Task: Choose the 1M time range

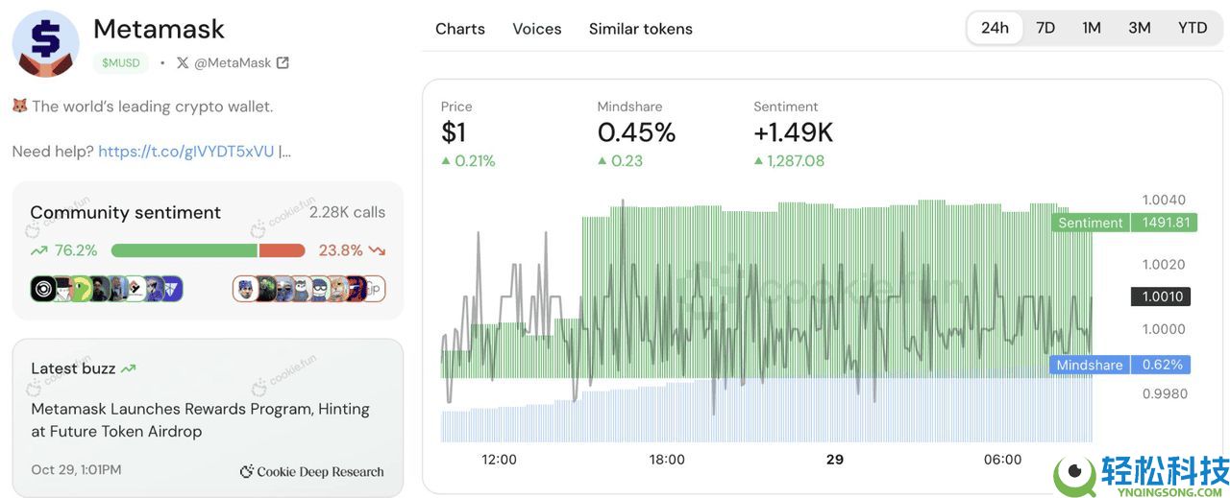Action: click(1092, 28)
